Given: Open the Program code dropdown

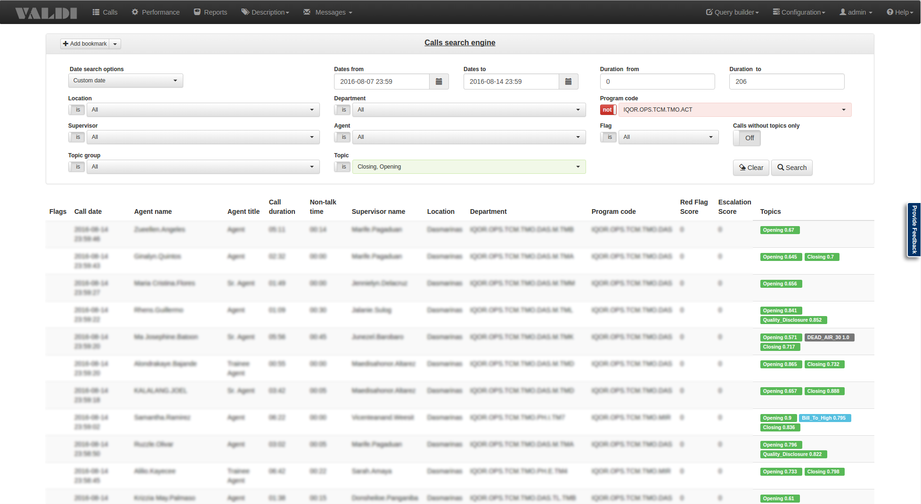Looking at the screenshot, I should tap(735, 110).
